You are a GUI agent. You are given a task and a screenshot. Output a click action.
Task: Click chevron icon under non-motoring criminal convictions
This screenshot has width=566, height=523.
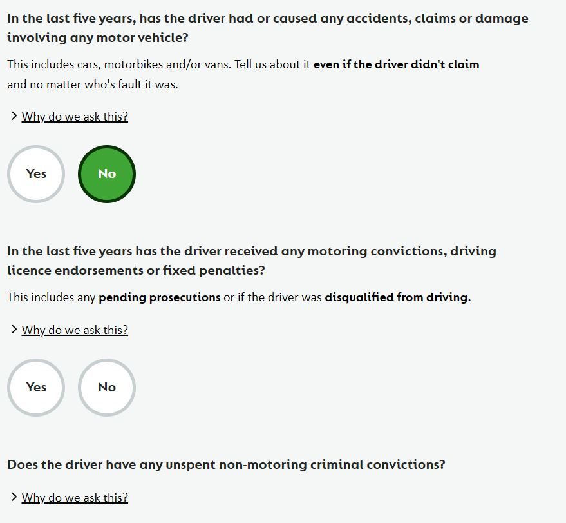click(x=14, y=497)
